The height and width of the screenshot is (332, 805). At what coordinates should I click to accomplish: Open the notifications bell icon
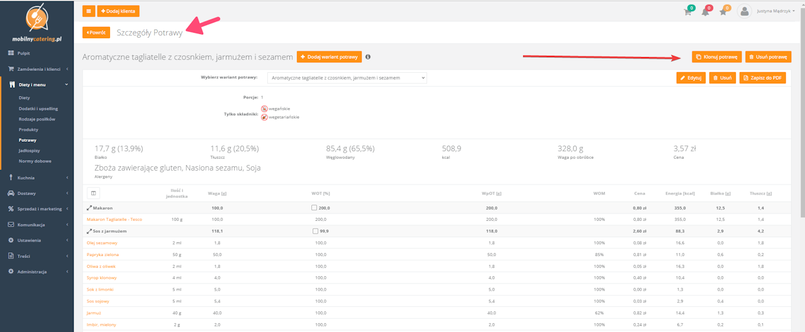pos(705,12)
